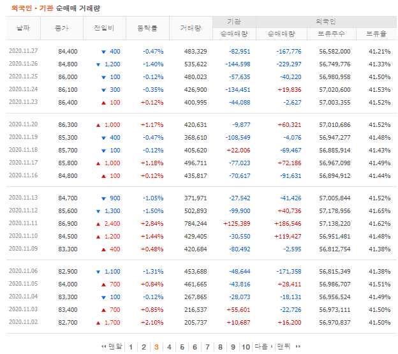Click the 날짜 column header
The width and height of the screenshot is (398, 354).
point(23,28)
